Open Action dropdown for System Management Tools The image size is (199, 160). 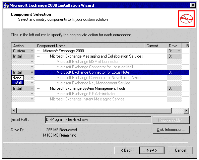tap(32, 88)
